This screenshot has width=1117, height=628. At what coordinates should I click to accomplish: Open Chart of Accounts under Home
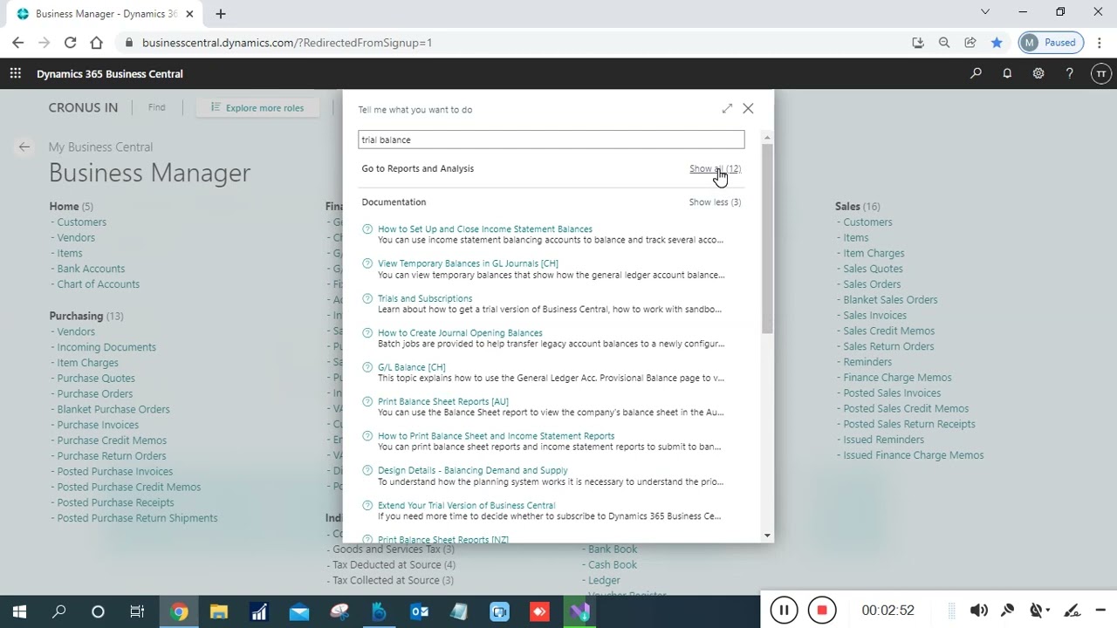[x=98, y=284]
